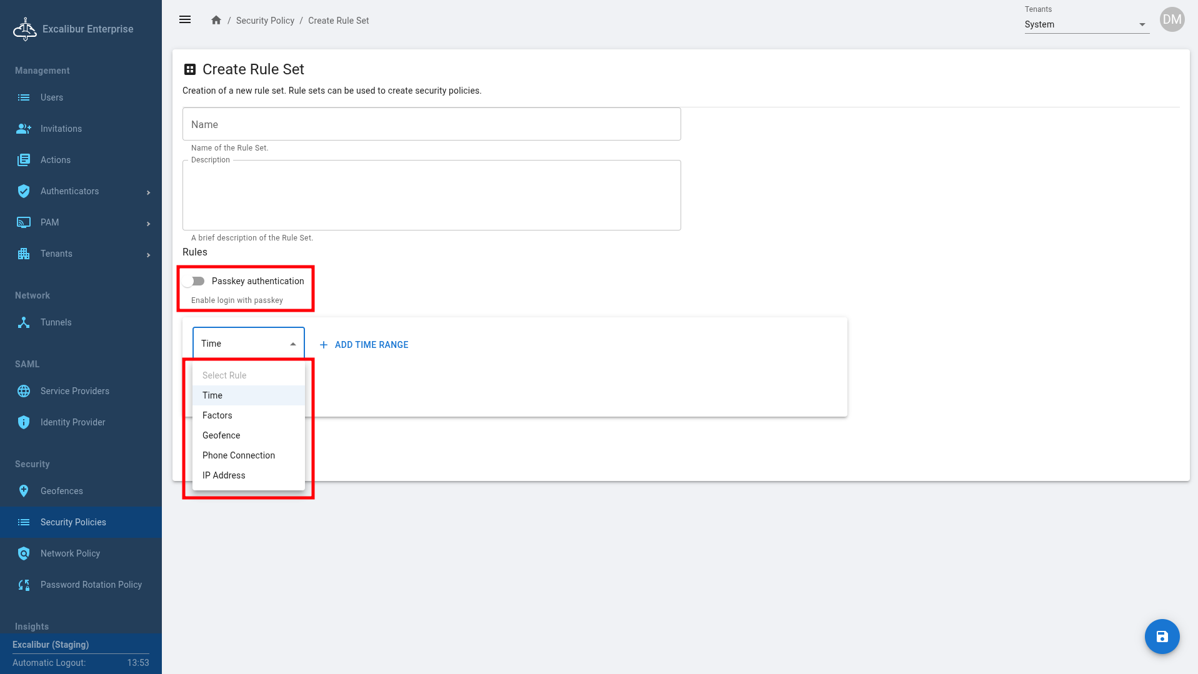Go to home via house icon
This screenshot has width=1198, height=674.
(x=216, y=20)
